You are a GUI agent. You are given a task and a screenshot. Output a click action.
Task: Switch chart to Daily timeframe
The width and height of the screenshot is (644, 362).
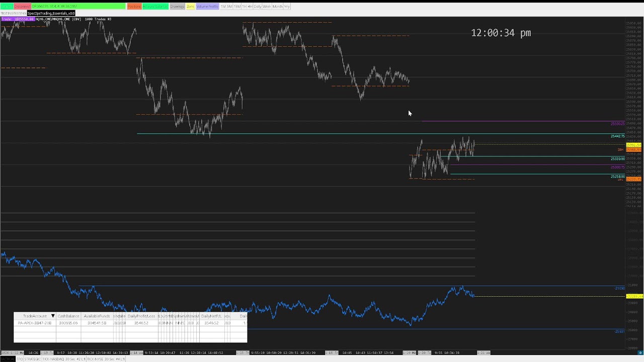(258, 7)
